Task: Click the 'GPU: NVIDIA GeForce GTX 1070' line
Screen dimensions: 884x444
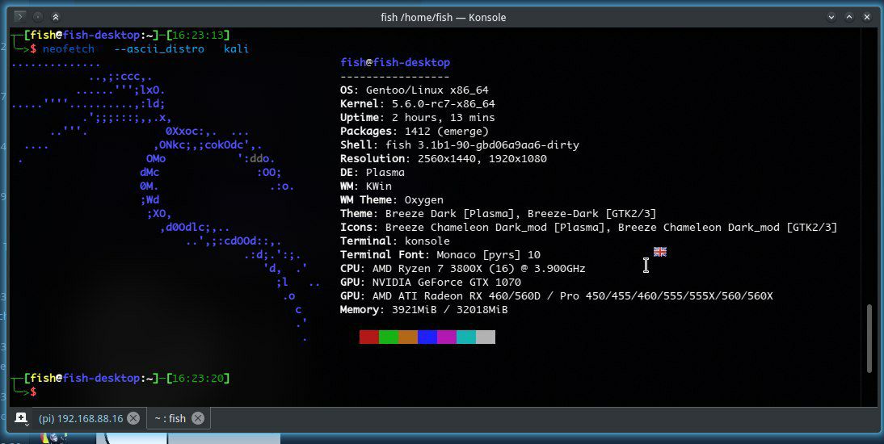Action: (x=431, y=283)
